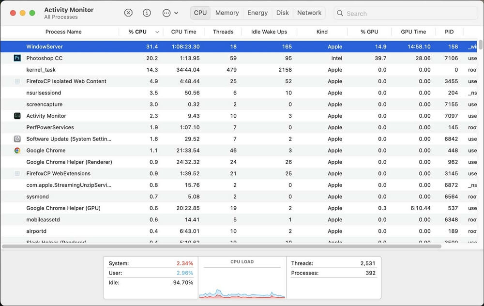Select the Photoshop CC app icon
Image resolution: width=484 pixels, height=306 pixels.
point(17,58)
